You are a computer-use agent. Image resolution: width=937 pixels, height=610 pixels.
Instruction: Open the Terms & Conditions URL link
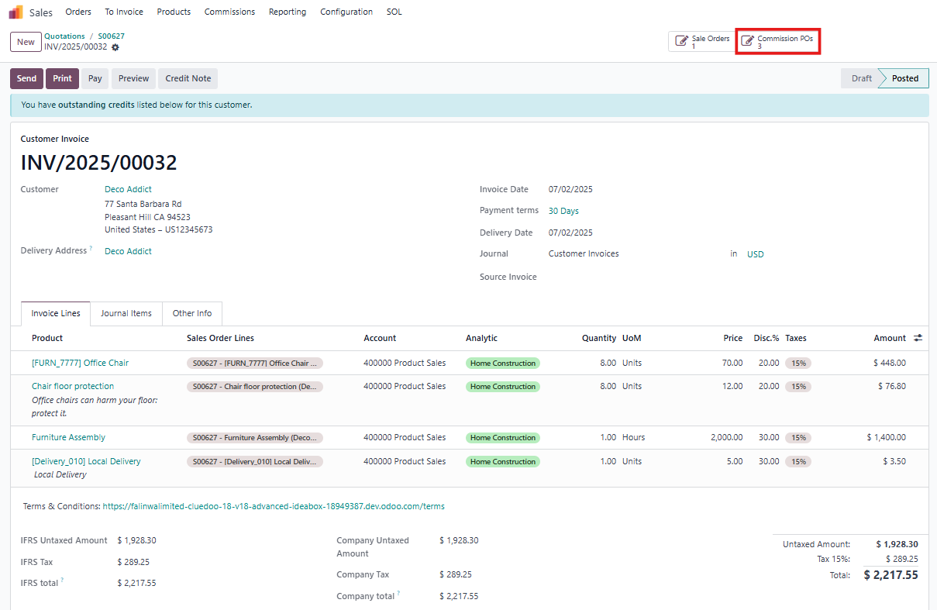coord(274,506)
